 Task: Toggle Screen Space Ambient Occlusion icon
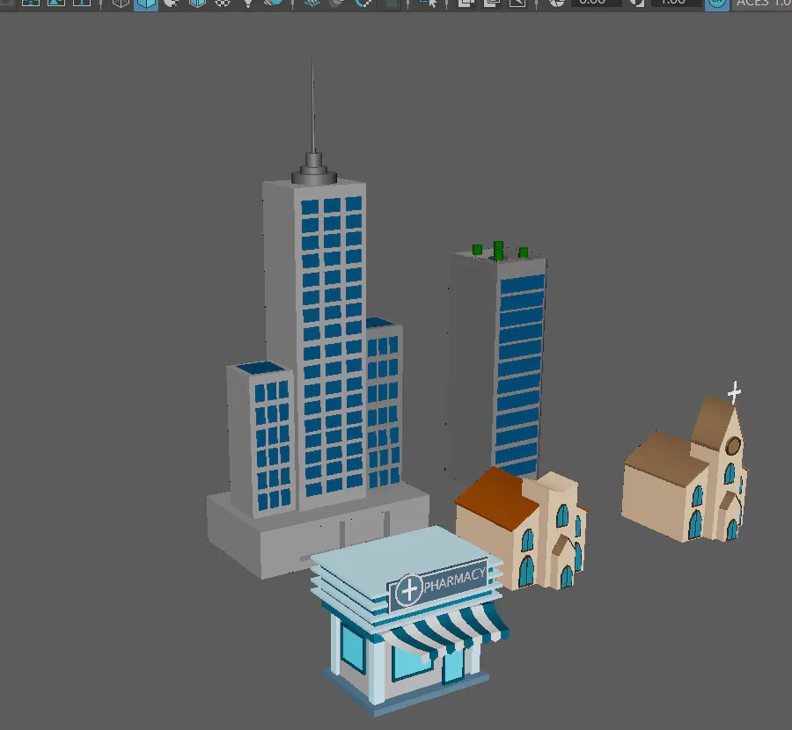pos(313,3)
